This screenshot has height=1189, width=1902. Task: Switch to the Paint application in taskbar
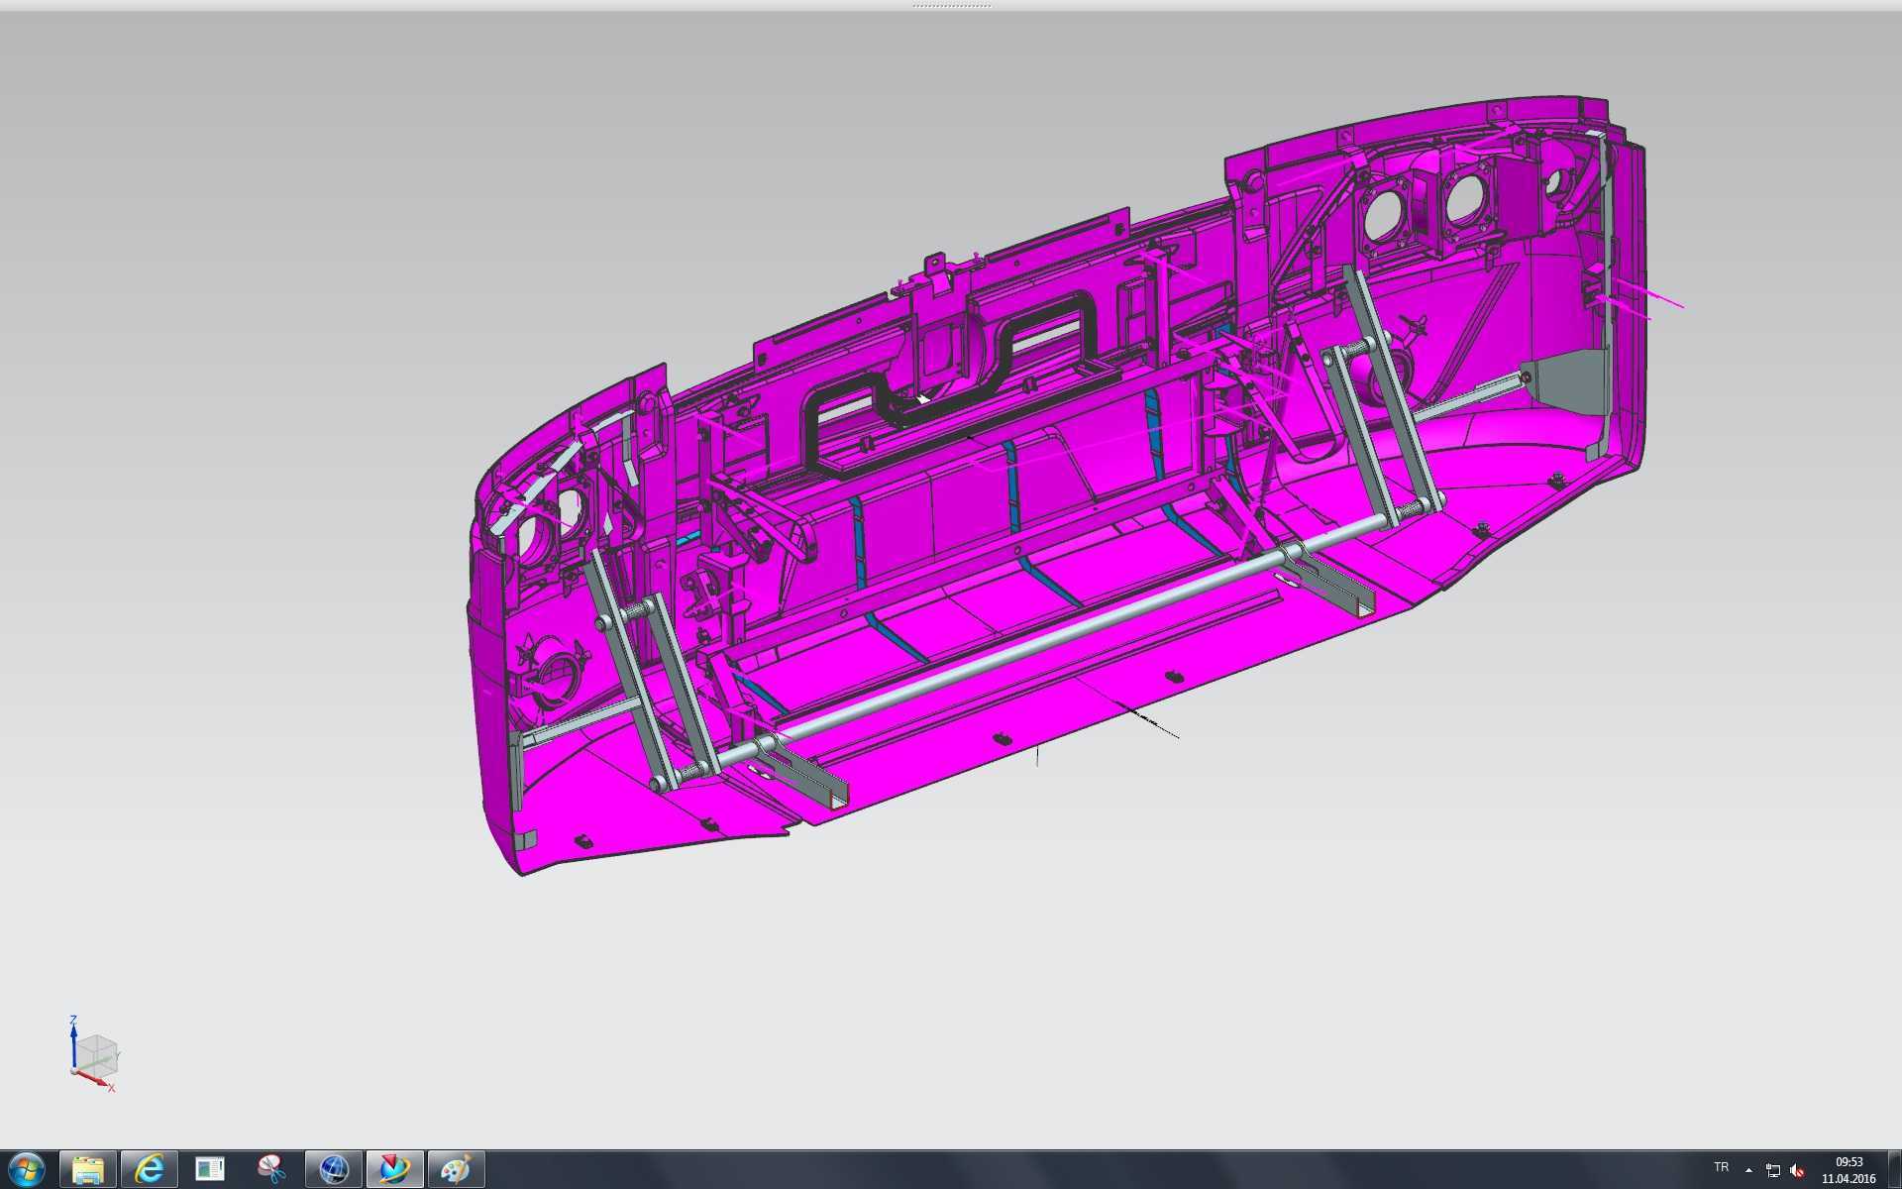click(x=456, y=1170)
